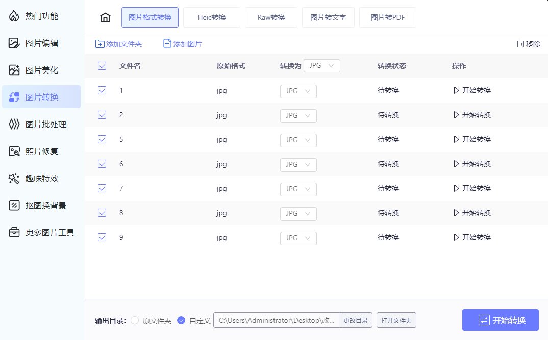Screen dimensions: 548x340
Task: Toggle the select-all header checkbox
Action: pos(102,66)
